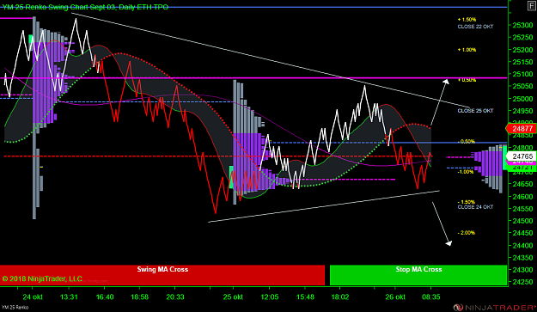Click the 12:05 time axis label
The height and width of the screenshot is (312, 537).
tap(270, 297)
